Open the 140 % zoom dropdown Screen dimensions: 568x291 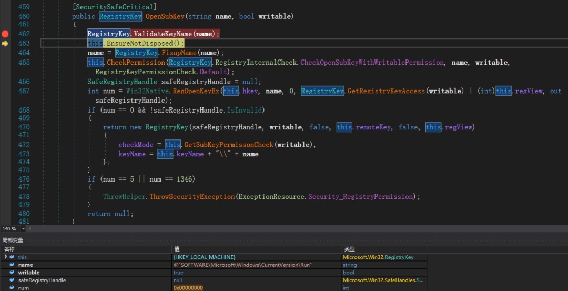[23, 229]
